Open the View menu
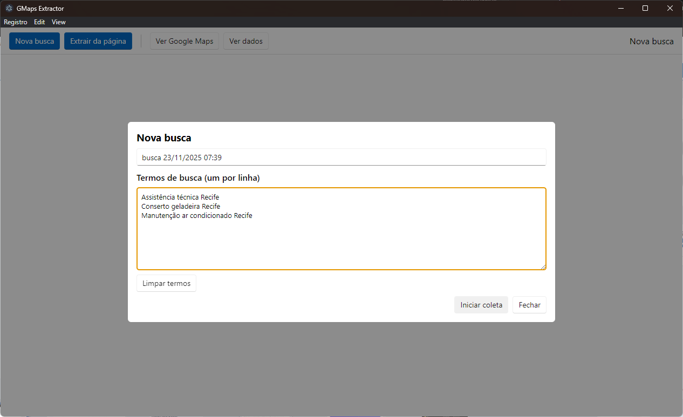The width and height of the screenshot is (683, 417). [x=59, y=22]
